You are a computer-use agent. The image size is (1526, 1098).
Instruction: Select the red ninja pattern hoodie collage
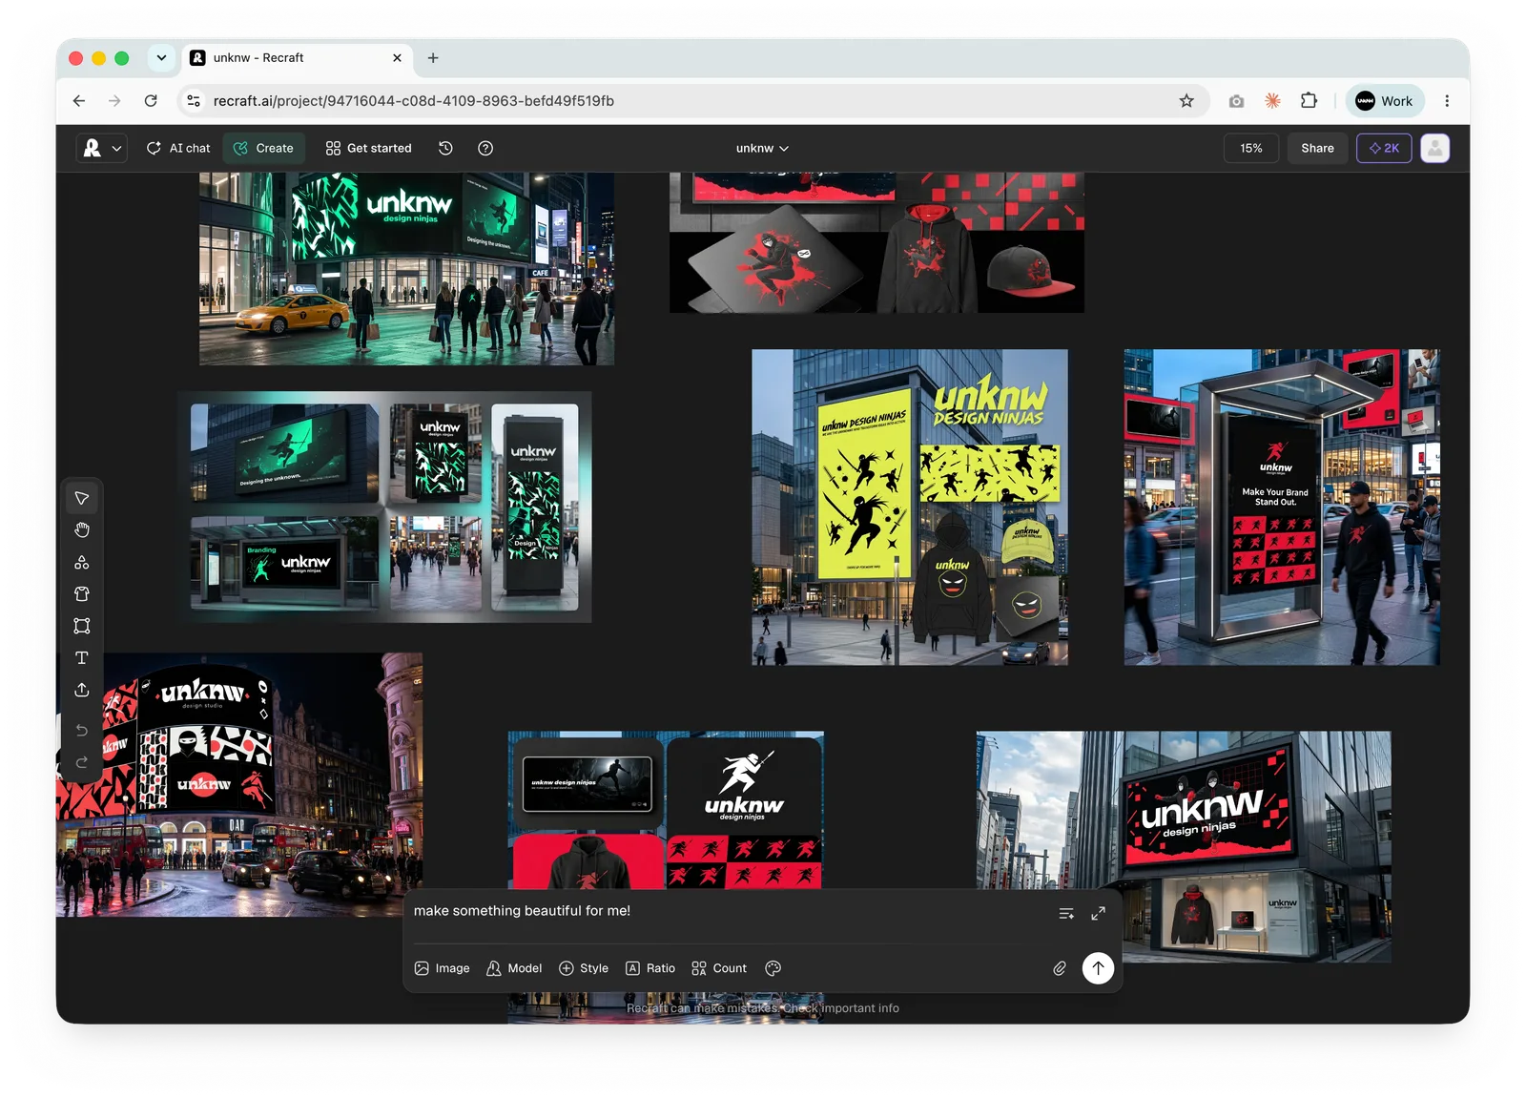click(666, 810)
